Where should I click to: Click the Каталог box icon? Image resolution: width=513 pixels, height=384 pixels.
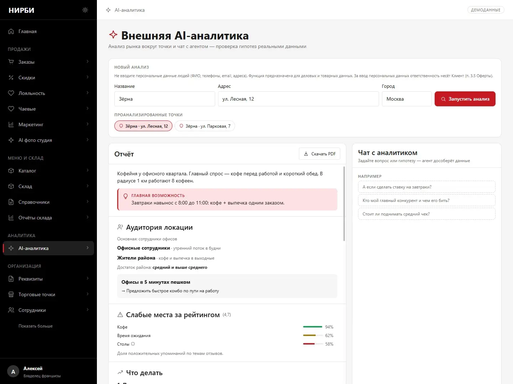[11, 171]
